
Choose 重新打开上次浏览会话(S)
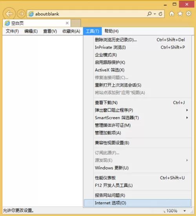click(x=138, y=85)
